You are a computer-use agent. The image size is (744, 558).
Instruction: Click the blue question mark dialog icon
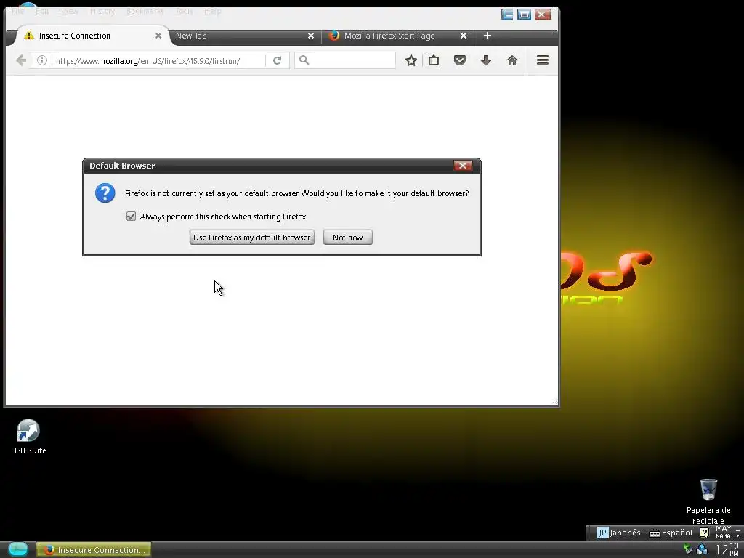[105, 193]
